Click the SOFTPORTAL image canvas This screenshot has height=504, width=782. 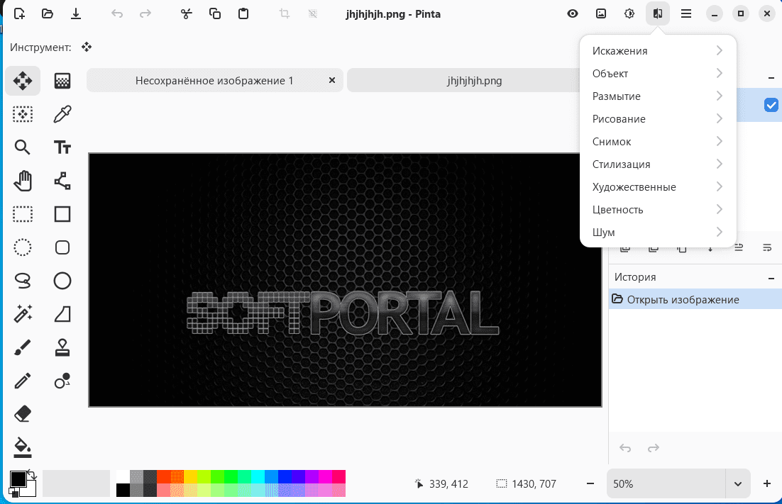click(345, 280)
